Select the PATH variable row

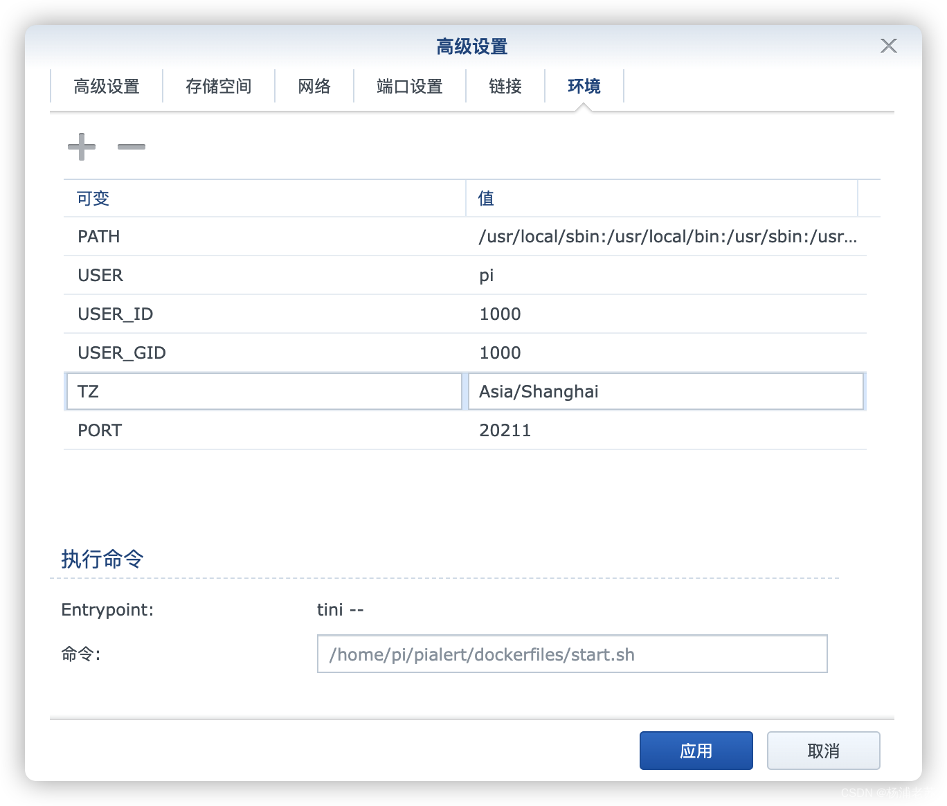pyautogui.click(x=465, y=236)
